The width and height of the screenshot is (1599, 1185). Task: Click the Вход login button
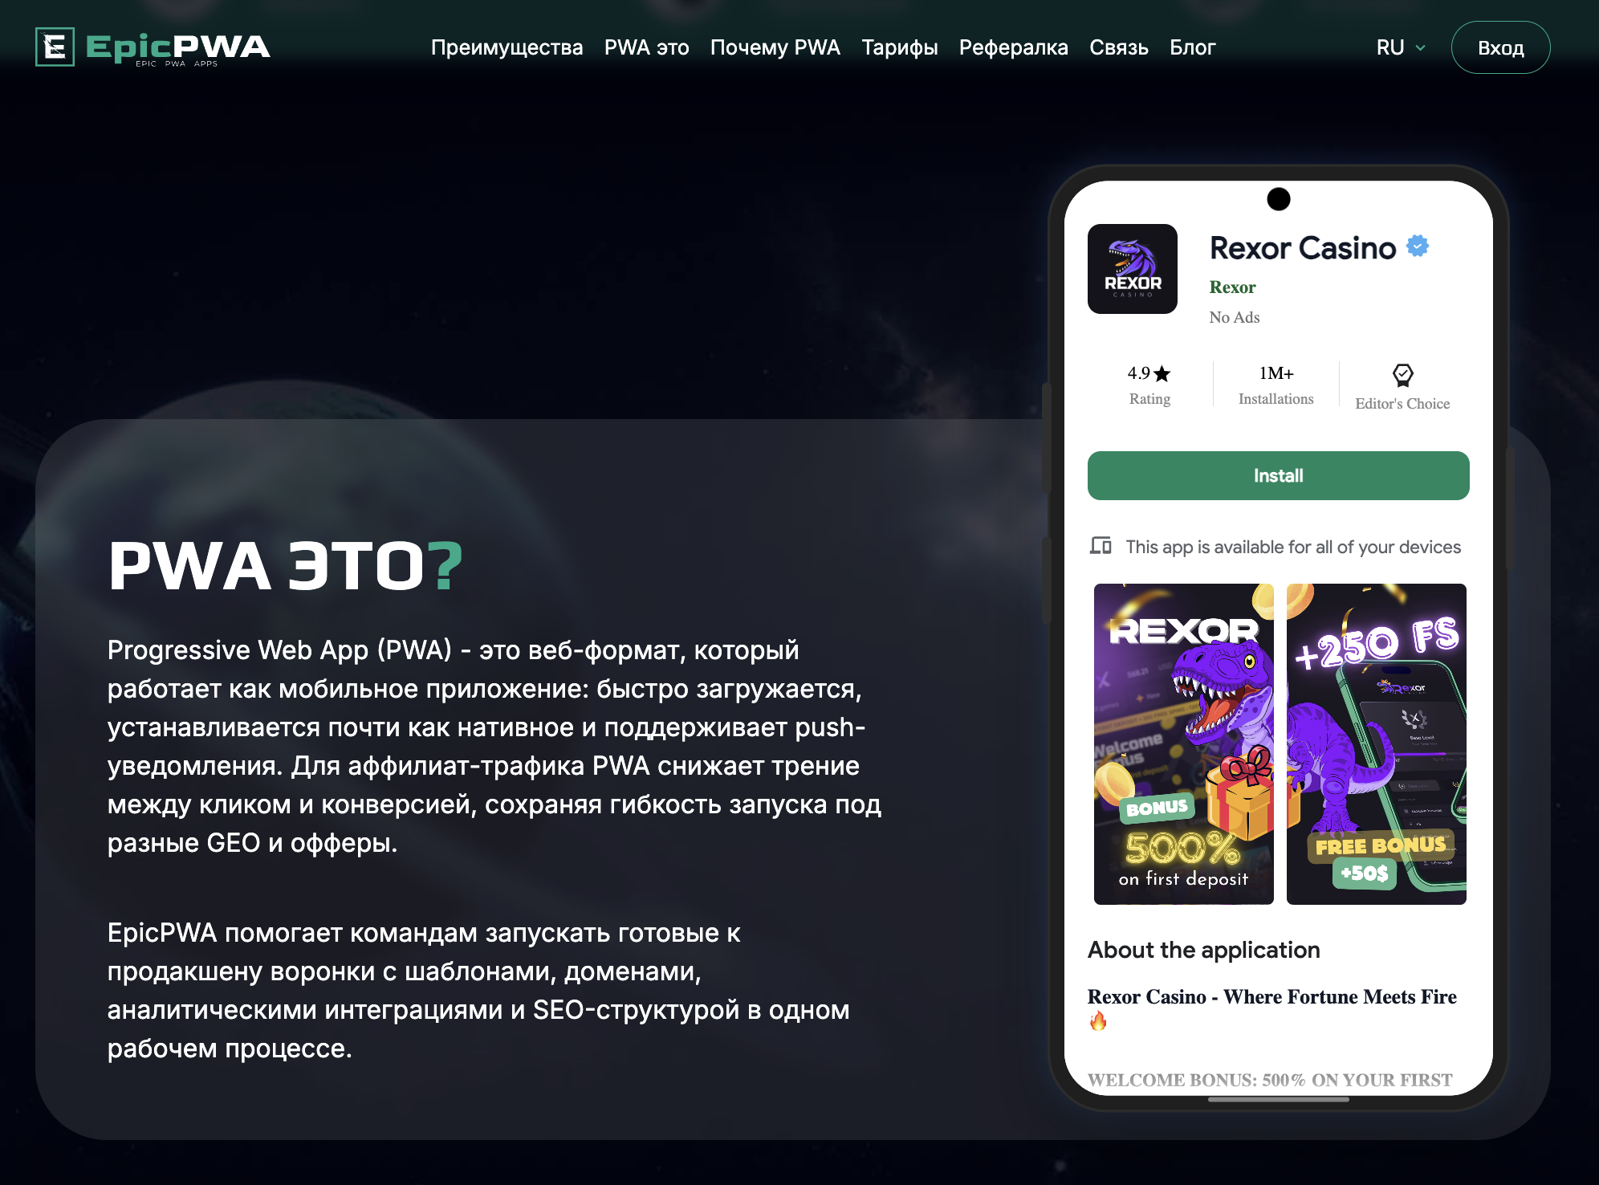(1500, 47)
